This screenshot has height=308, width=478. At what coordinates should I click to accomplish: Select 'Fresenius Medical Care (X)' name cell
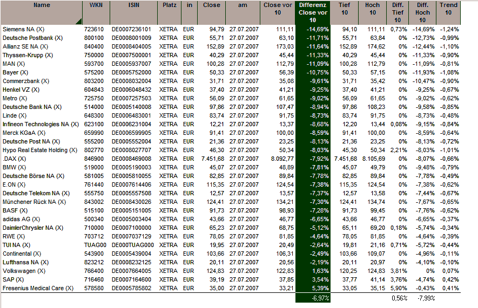coord(38,288)
